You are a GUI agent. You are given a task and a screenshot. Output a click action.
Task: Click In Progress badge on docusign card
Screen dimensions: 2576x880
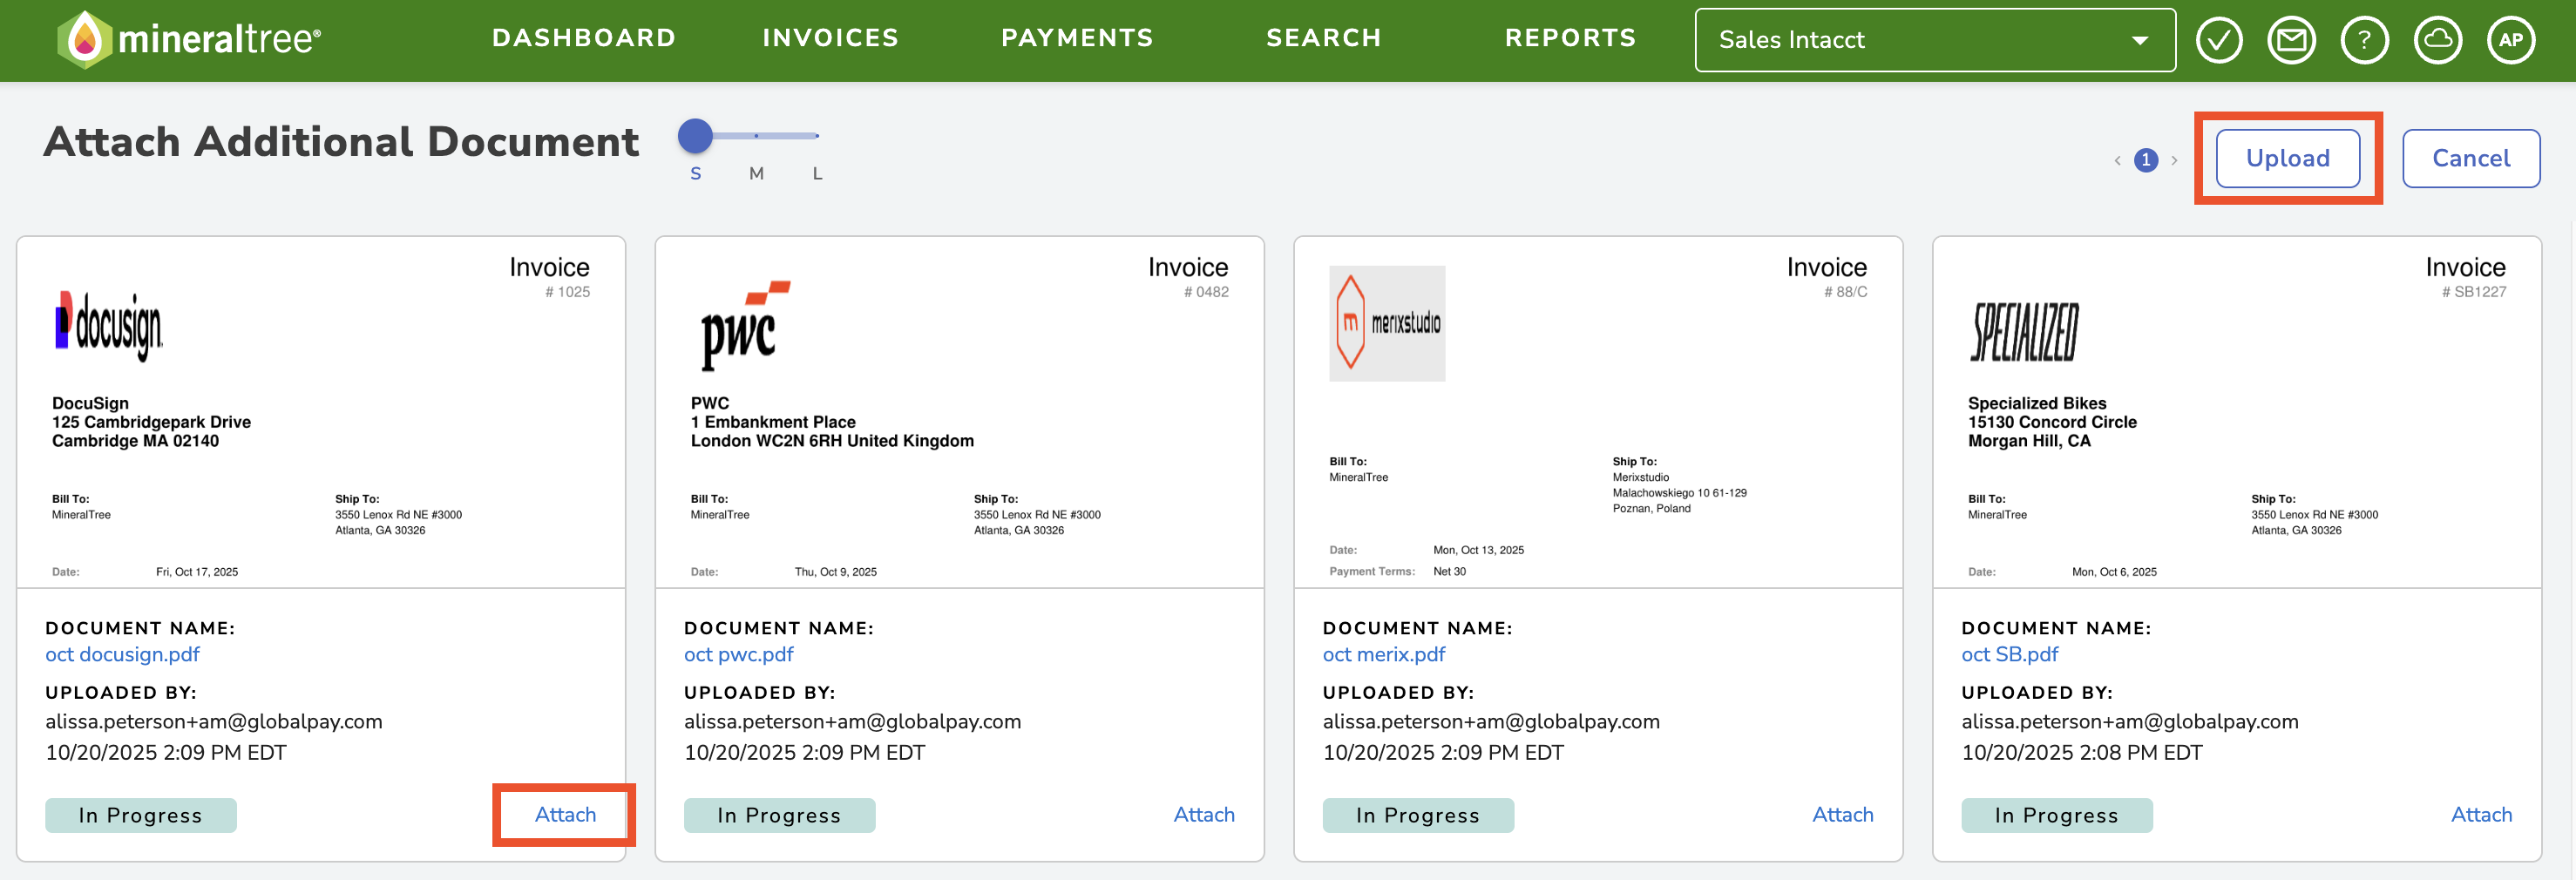[x=141, y=815]
